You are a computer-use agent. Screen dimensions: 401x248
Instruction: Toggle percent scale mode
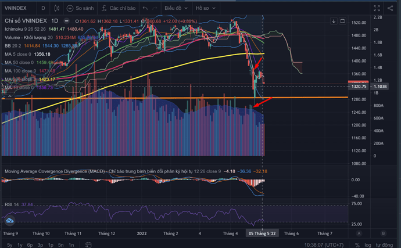[x=357, y=245]
